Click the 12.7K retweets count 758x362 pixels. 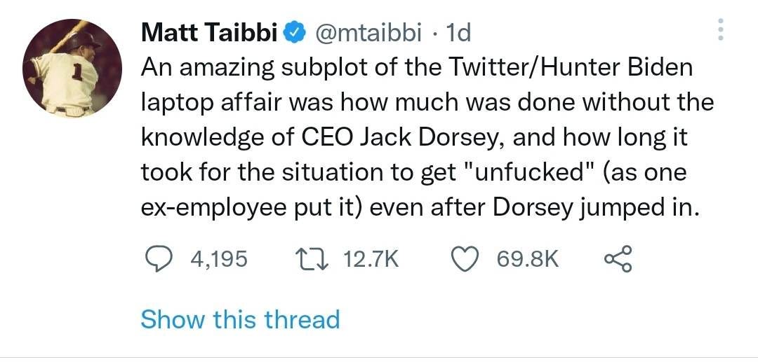[x=371, y=260]
